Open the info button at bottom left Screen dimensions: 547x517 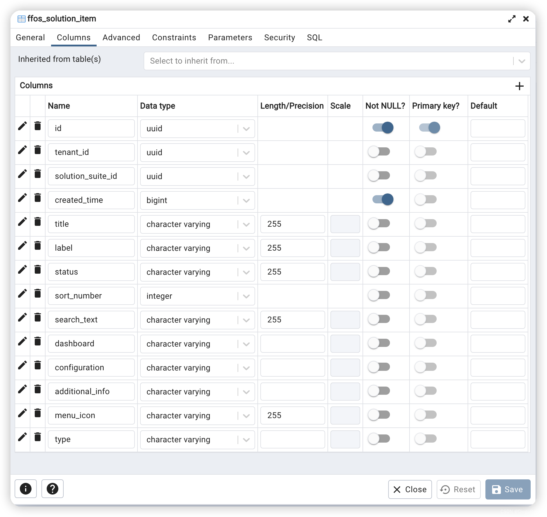click(x=26, y=489)
